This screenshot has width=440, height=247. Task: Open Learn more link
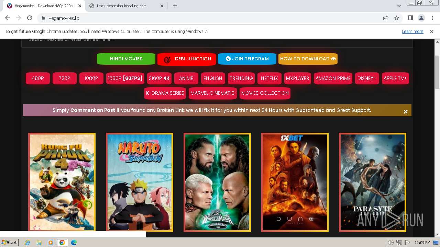(x=412, y=31)
